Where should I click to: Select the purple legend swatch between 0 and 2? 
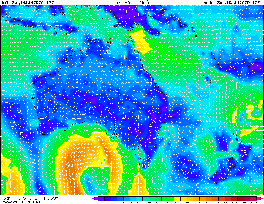(101, 198)
